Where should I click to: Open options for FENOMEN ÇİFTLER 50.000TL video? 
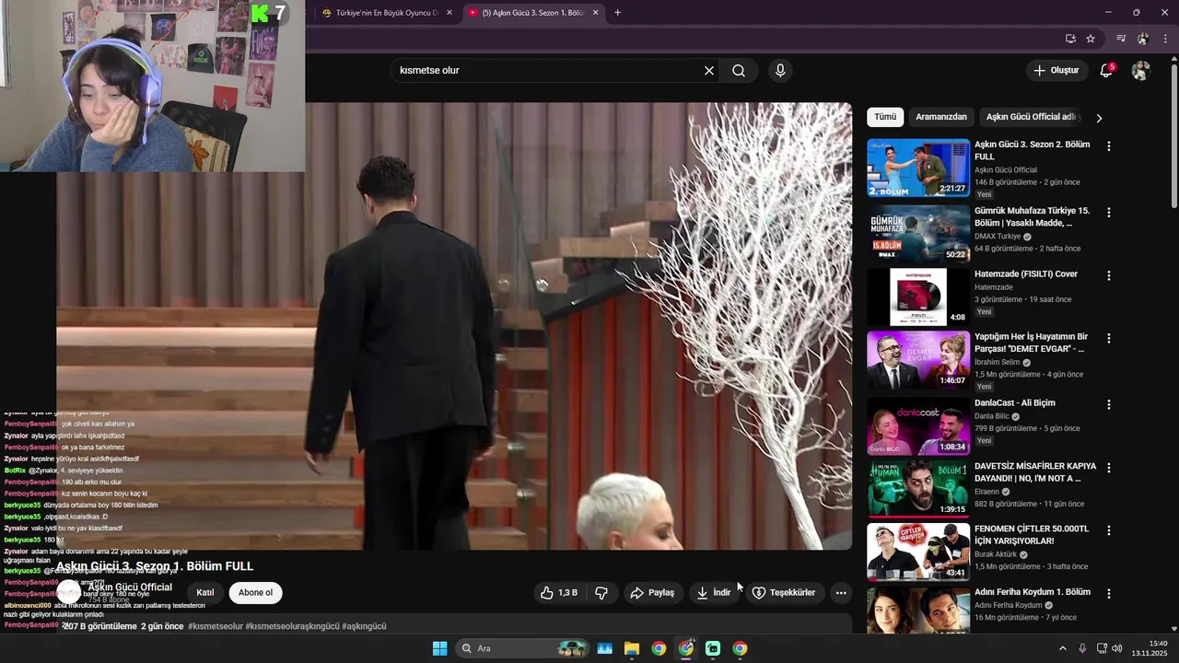1108,531
